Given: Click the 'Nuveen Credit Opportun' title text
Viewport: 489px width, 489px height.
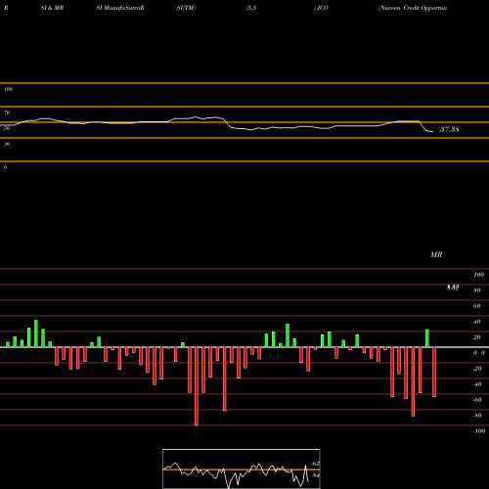Looking at the screenshot, I should [413, 8].
